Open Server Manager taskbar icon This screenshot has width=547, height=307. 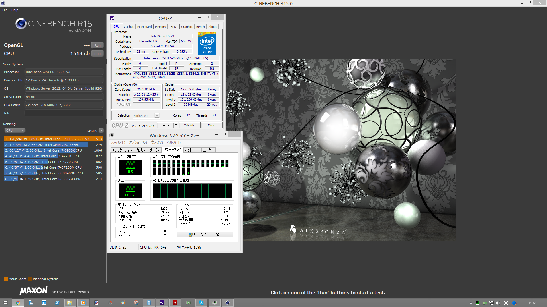coord(31,303)
